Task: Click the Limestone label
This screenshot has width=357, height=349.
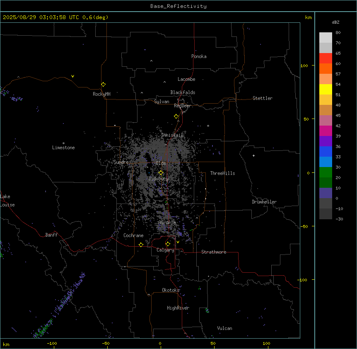Action: [x=63, y=148]
